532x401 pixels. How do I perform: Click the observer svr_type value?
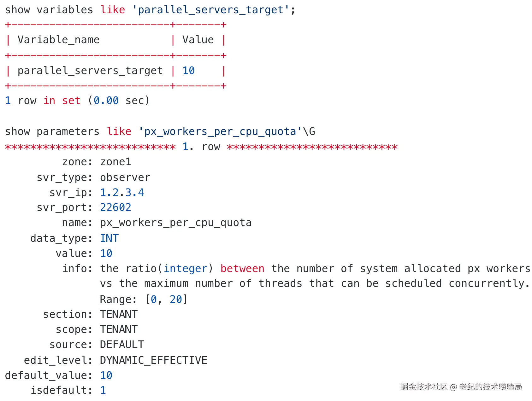[x=125, y=177]
